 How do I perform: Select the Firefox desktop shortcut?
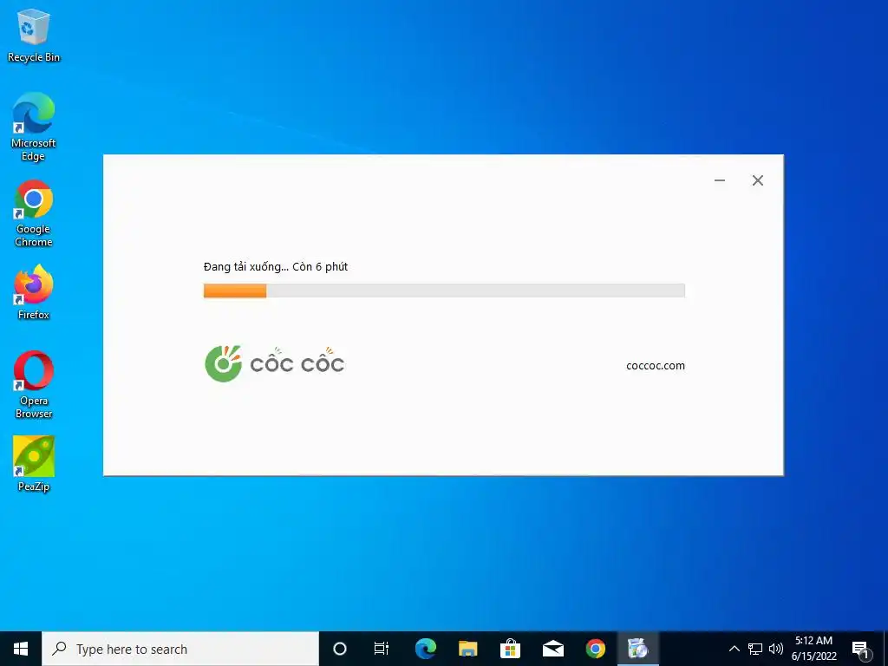coord(34,293)
